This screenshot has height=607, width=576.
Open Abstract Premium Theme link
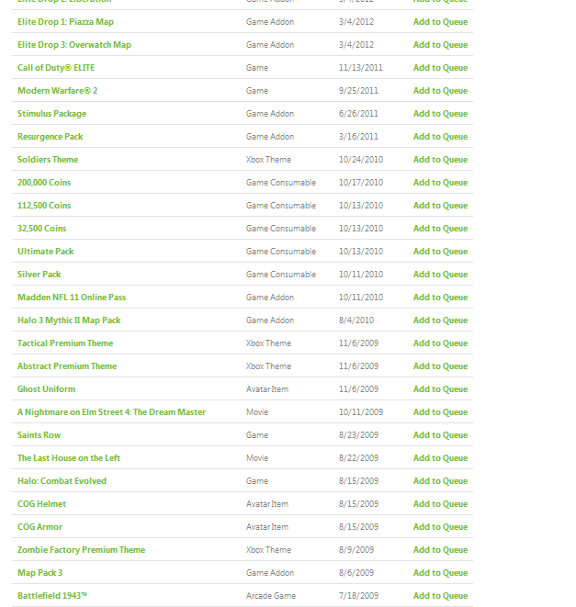[67, 366]
